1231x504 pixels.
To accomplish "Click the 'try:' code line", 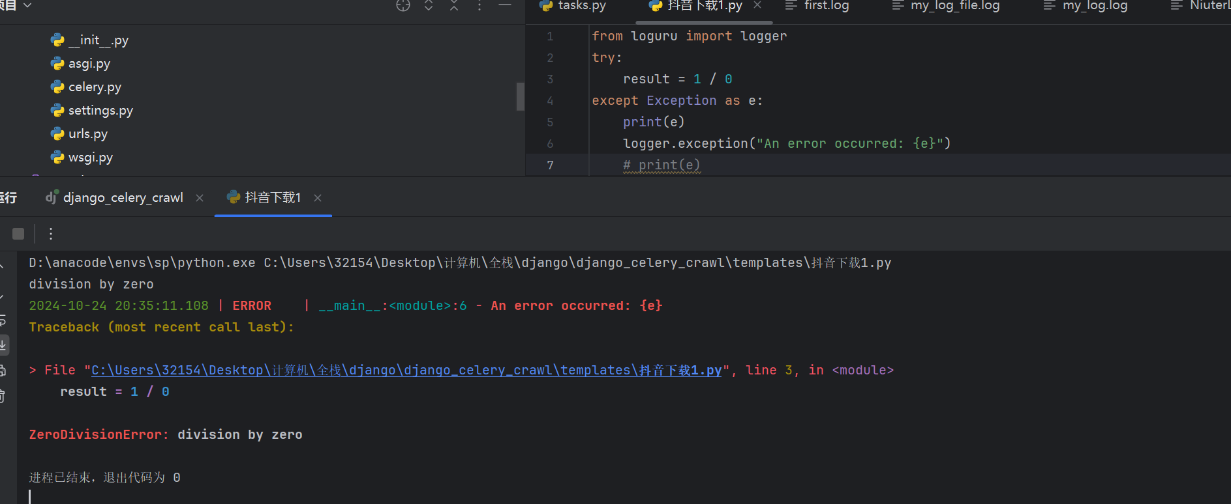I will 607,58.
